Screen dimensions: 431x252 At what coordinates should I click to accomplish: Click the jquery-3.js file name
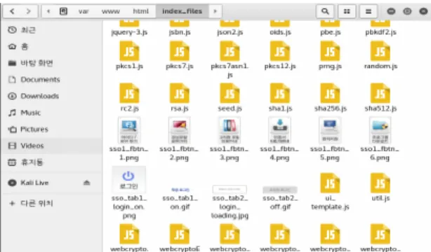(129, 32)
